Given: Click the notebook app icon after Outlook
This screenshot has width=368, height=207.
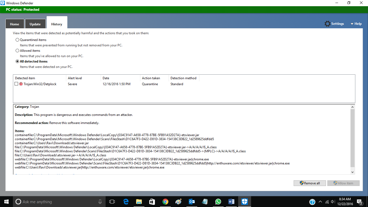Looking at the screenshot, I should [x=205, y=202].
